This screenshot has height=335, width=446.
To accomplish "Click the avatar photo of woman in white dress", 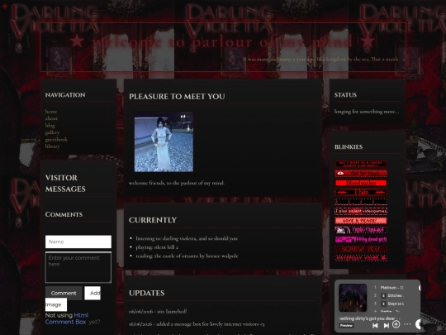I will pos(164,141).
